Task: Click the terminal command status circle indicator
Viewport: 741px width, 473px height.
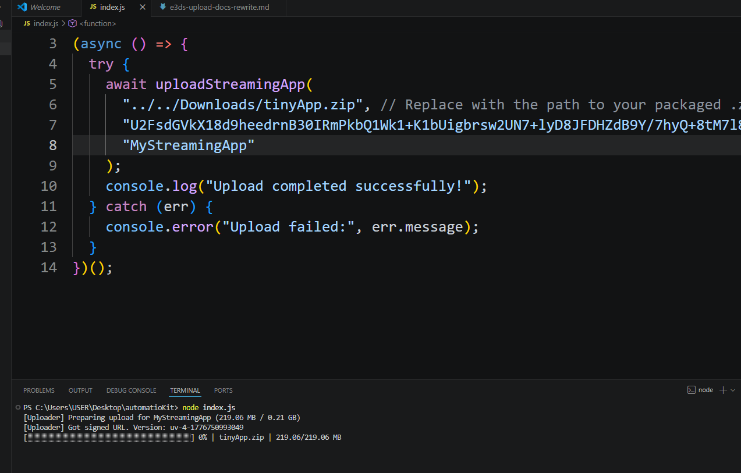Action: pyautogui.click(x=19, y=407)
